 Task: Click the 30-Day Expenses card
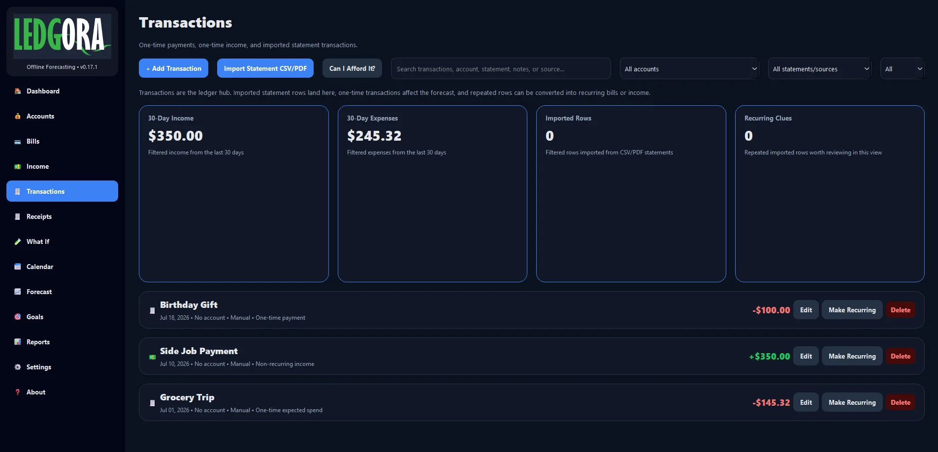[x=432, y=194]
